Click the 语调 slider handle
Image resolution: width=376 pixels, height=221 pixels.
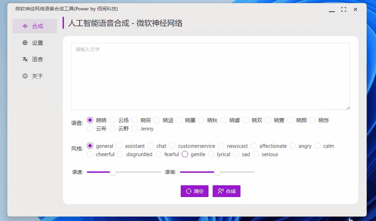tap(218, 172)
